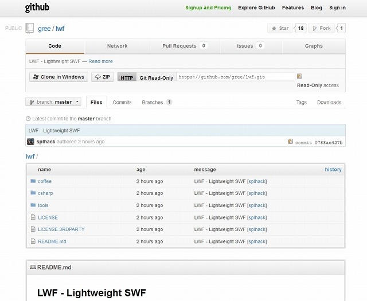Open the fork count 1
The width and height of the screenshot is (367, 301).
tap(342, 28)
